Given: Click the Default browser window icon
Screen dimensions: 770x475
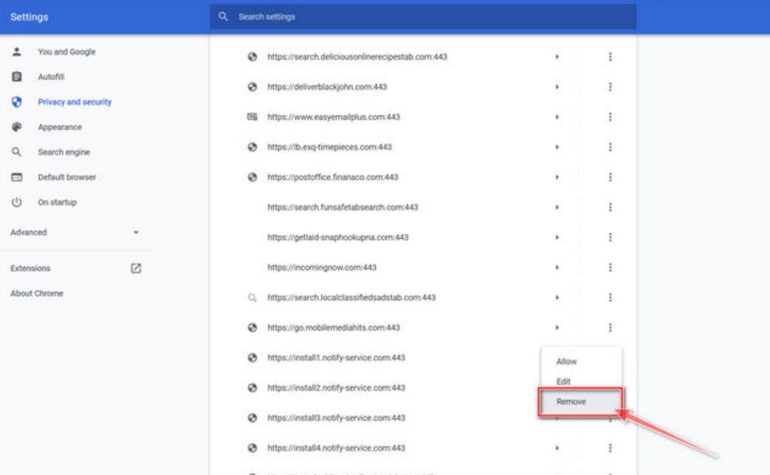Looking at the screenshot, I should [17, 177].
